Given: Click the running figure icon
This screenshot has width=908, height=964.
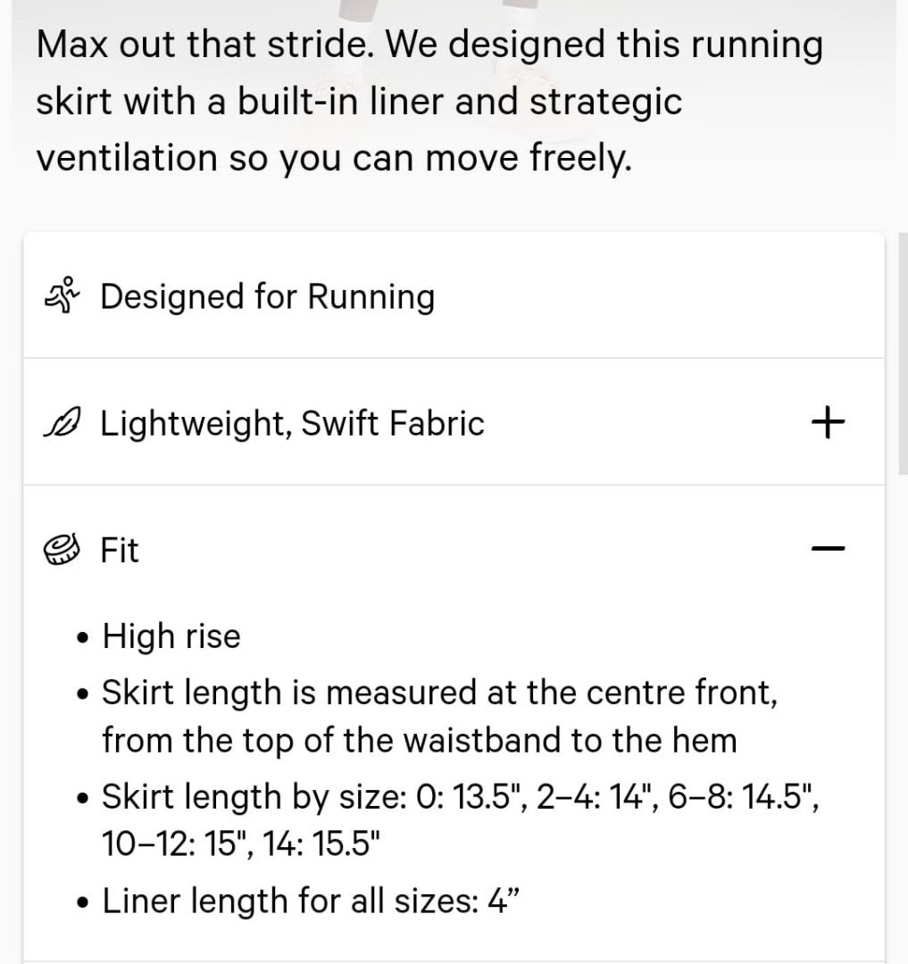Looking at the screenshot, I should pyautogui.click(x=62, y=295).
